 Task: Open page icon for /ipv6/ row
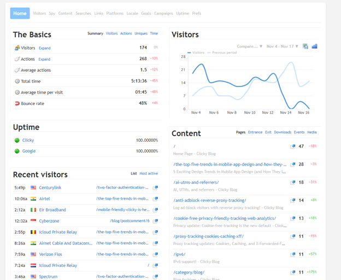tap(293, 254)
